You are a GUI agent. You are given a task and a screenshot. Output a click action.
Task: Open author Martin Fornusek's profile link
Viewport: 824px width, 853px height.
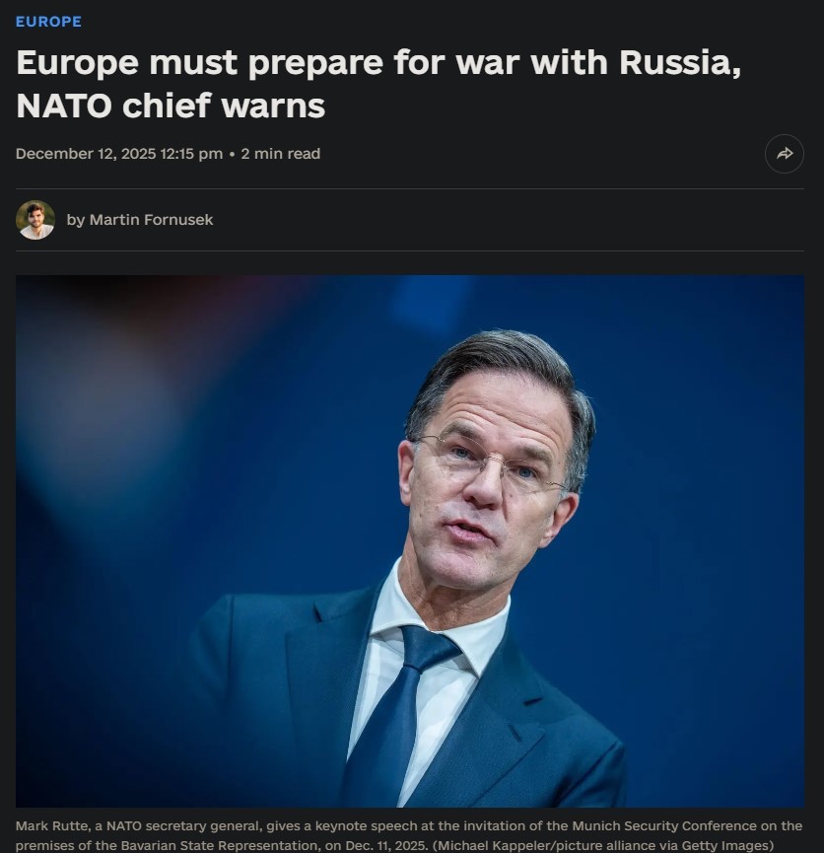coord(151,220)
